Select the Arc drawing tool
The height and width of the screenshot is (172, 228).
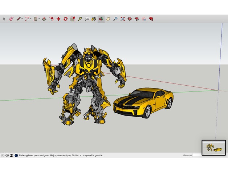coord(27,19)
